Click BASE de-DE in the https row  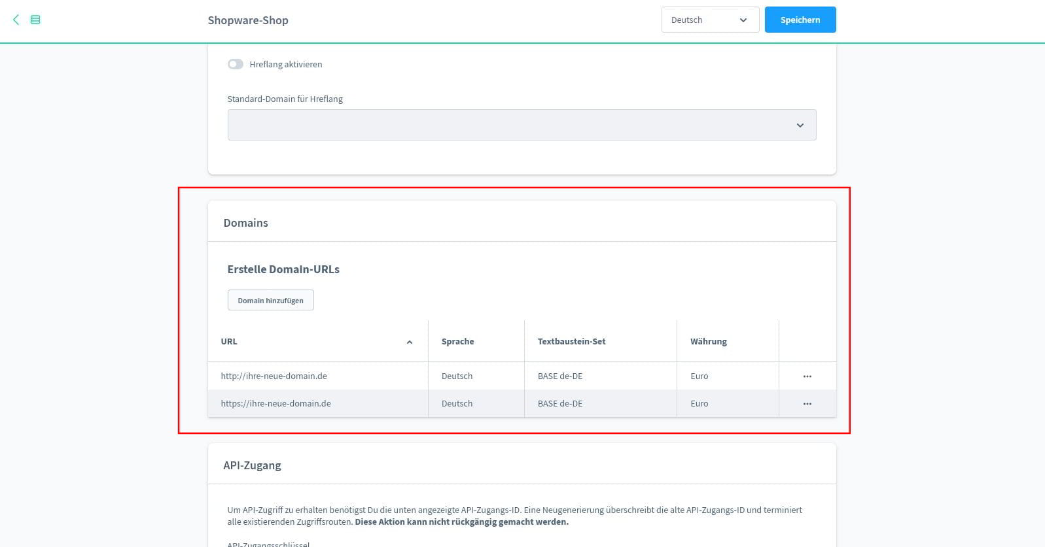(x=560, y=403)
